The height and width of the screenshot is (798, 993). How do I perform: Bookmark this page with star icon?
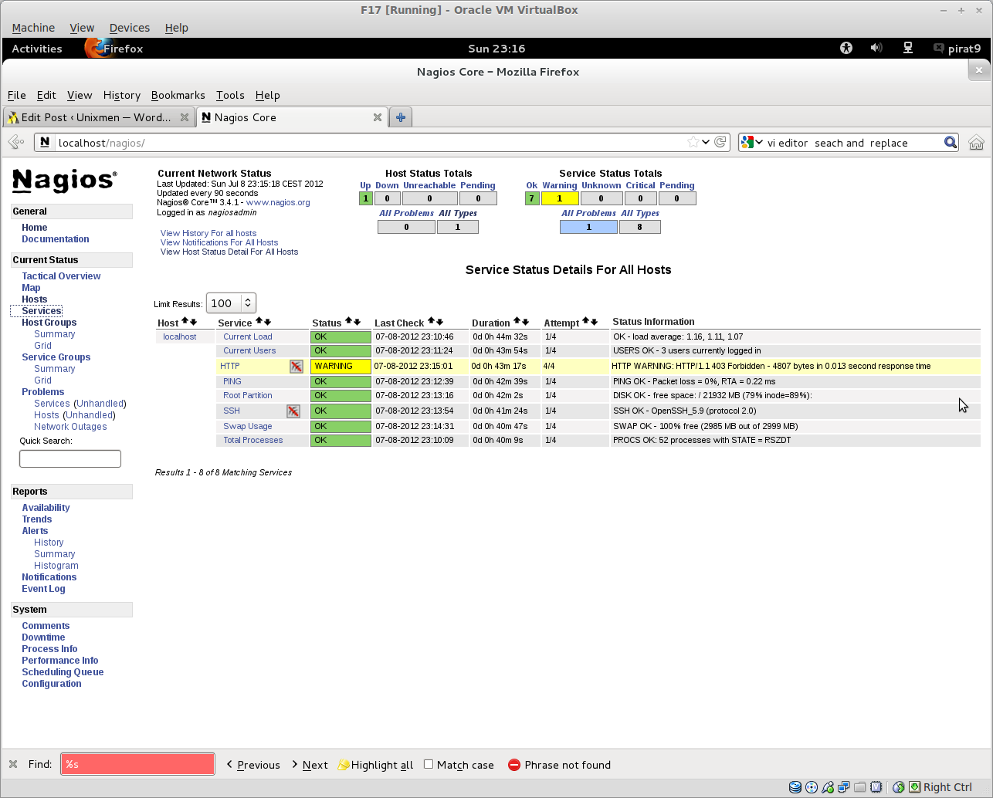[x=693, y=142]
